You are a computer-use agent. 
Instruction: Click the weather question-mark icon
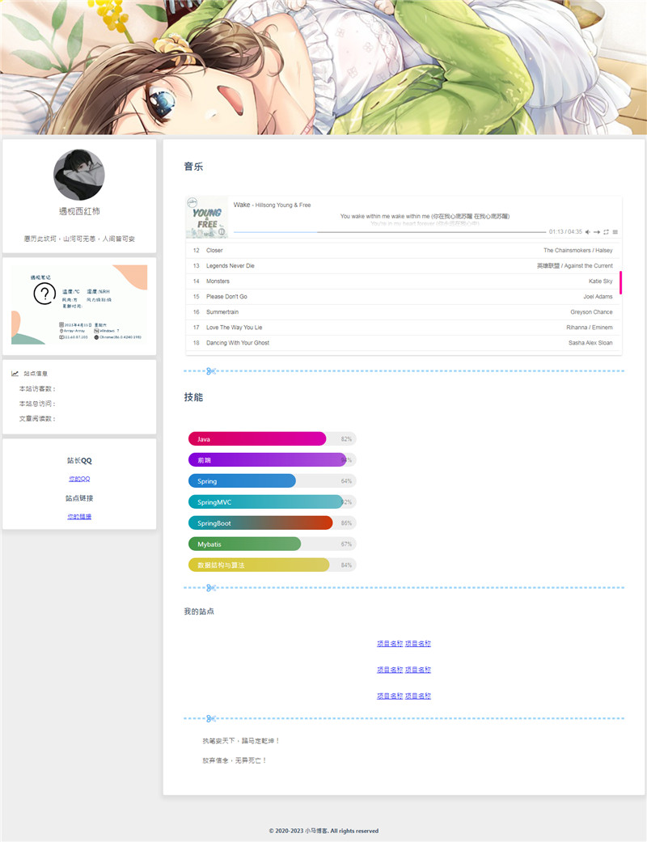[x=44, y=293]
